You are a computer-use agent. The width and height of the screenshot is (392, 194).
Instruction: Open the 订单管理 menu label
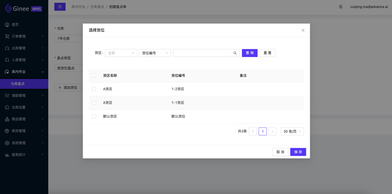18,36
